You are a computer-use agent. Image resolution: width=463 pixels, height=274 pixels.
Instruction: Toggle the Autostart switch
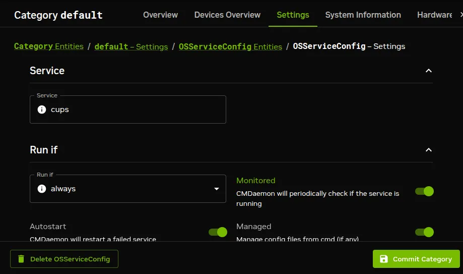coord(218,232)
